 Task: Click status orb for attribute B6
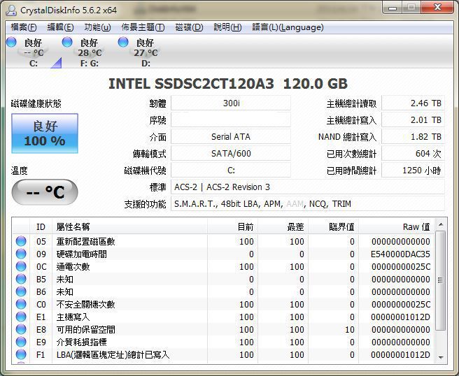pos(21,291)
